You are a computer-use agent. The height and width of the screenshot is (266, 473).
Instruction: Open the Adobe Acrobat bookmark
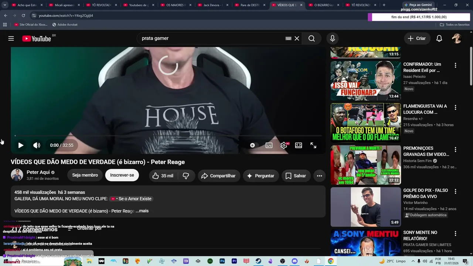pos(65,25)
